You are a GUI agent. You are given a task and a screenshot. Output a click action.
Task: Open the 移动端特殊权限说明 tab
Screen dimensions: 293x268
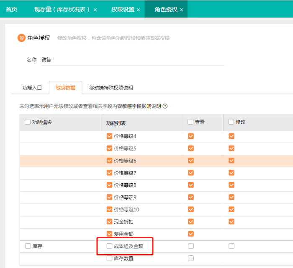111,88
